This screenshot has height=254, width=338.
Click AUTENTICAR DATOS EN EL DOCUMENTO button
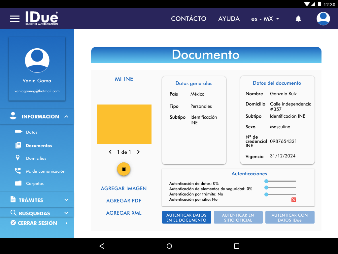(x=186, y=218)
